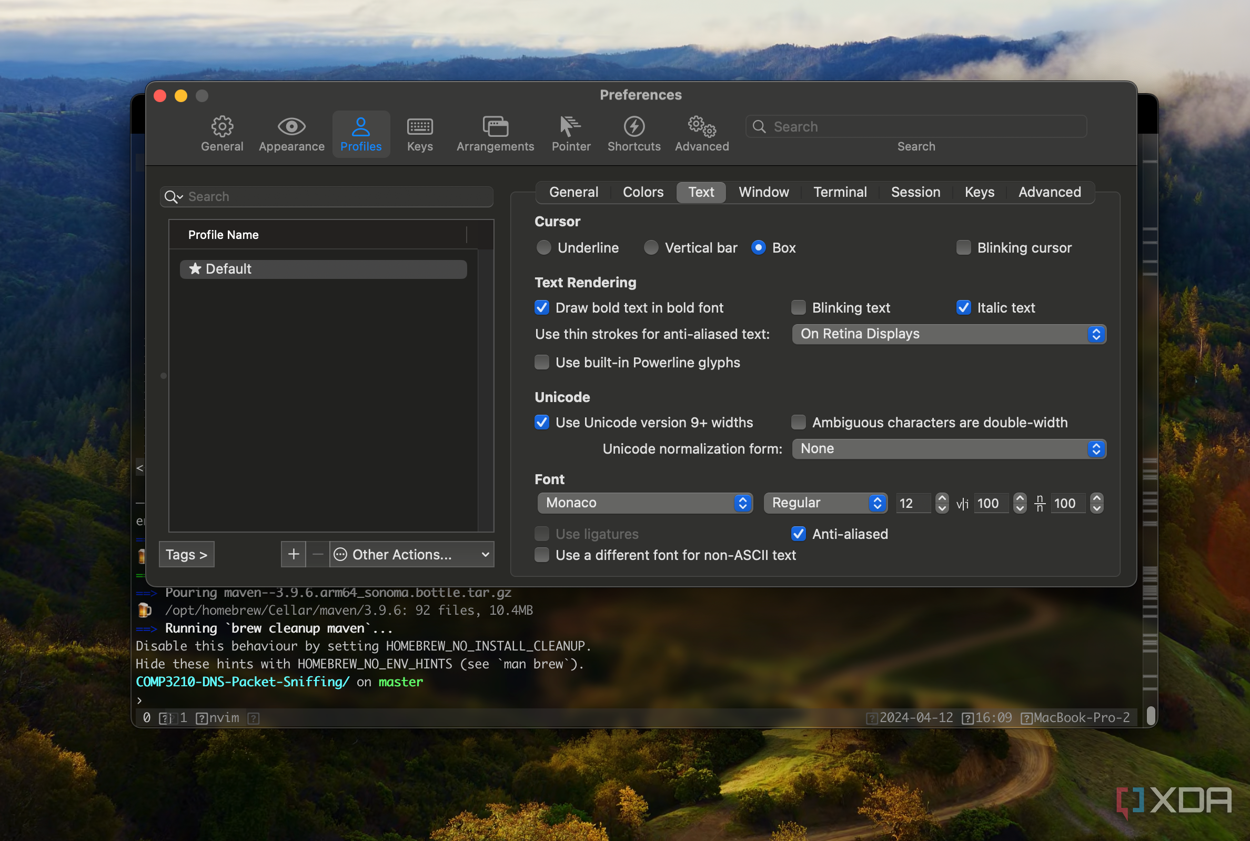Click magnifier icon in Preferences search field
The image size is (1250, 841).
[x=759, y=127]
